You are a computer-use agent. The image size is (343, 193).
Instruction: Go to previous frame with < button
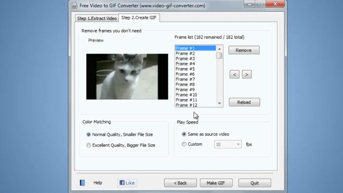[x=234, y=75]
